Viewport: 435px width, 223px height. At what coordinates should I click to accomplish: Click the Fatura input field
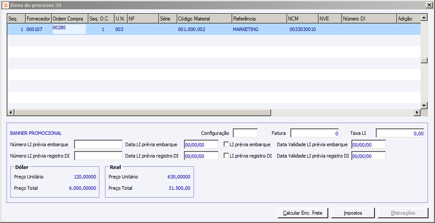[315, 133]
